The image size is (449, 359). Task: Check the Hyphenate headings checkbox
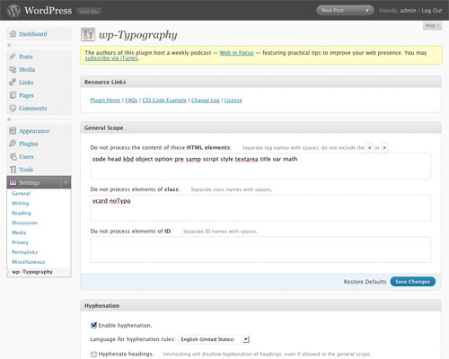(x=93, y=355)
